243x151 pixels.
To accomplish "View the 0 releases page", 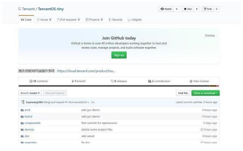I will pyautogui.click(x=119, y=81).
